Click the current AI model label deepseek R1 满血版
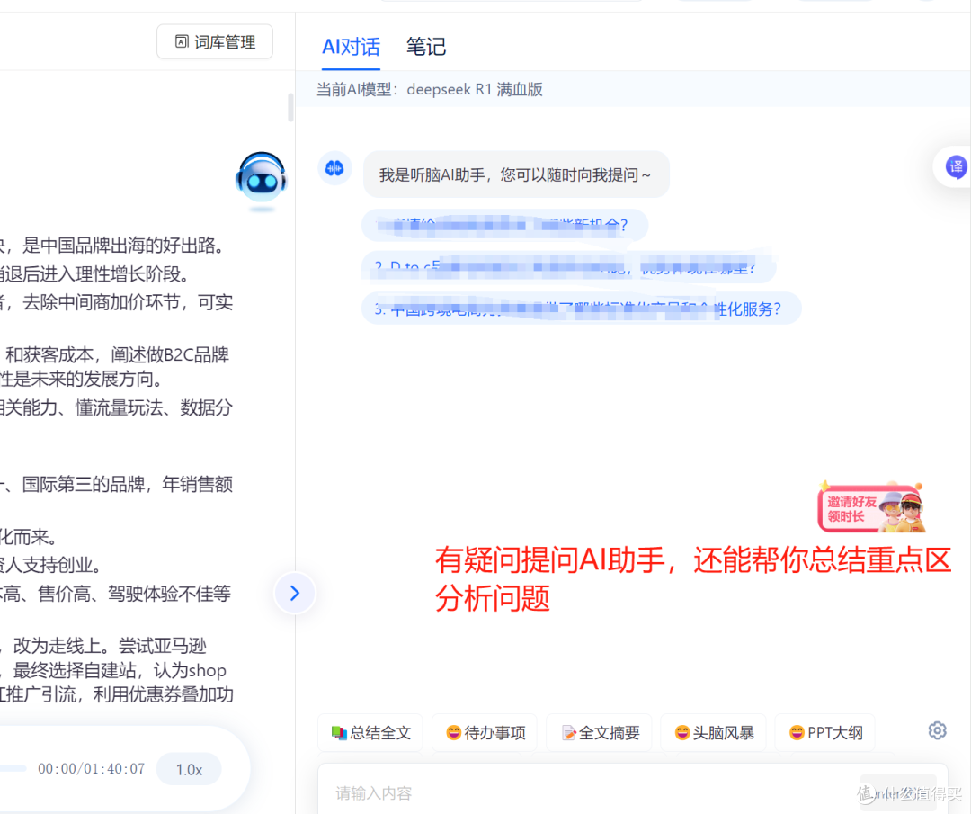The image size is (971, 814). [x=475, y=89]
